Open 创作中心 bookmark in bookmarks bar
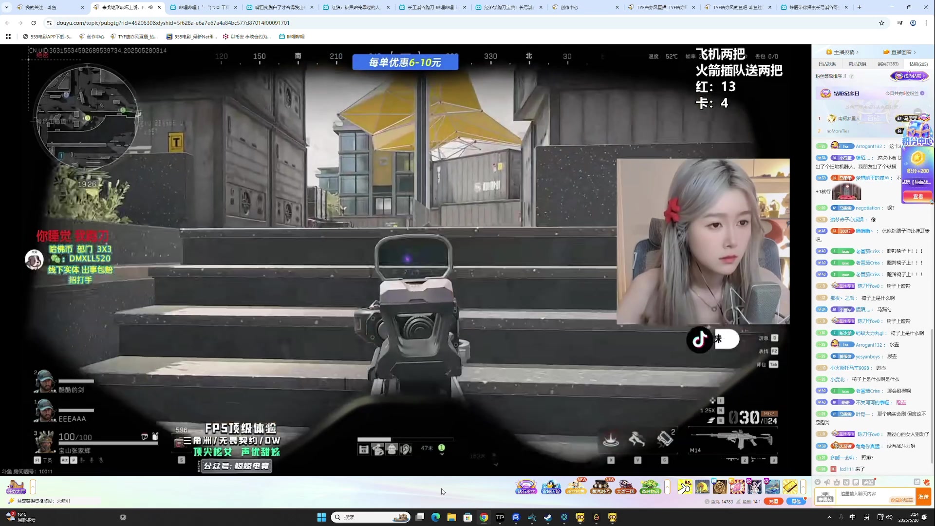935x526 pixels. [x=92, y=37]
